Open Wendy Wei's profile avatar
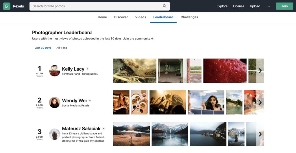This screenshot has height=153, width=296. [x=55, y=102]
